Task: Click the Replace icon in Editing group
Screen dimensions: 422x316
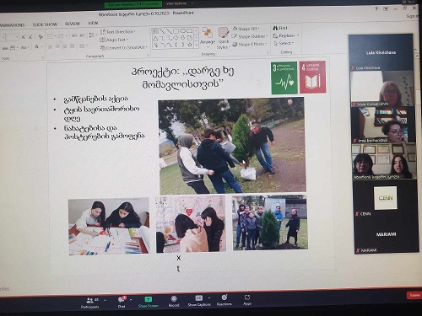Action: click(275, 35)
